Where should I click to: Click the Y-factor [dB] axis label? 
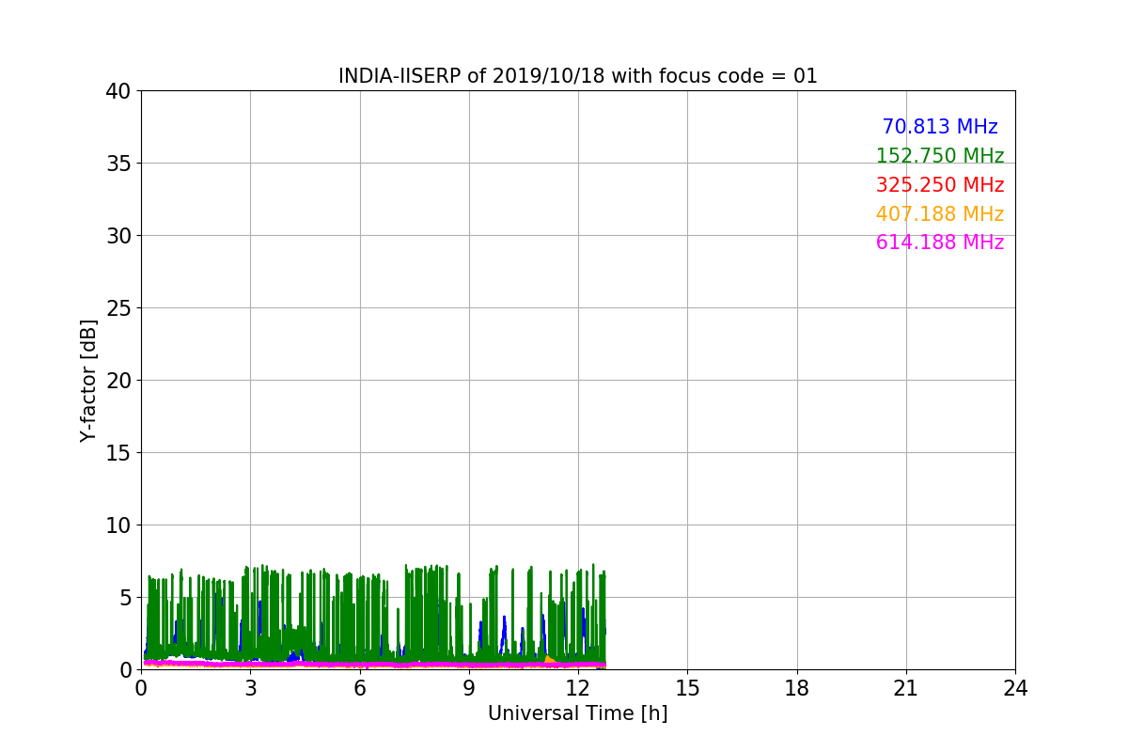89,381
